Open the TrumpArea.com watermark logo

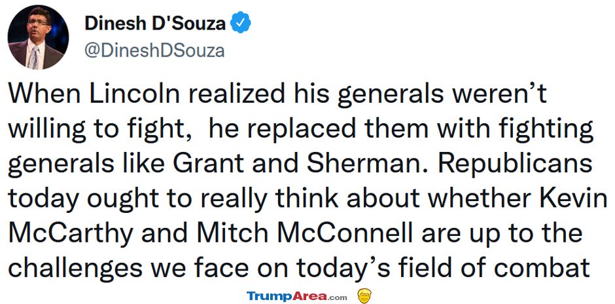[x=296, y=296]
